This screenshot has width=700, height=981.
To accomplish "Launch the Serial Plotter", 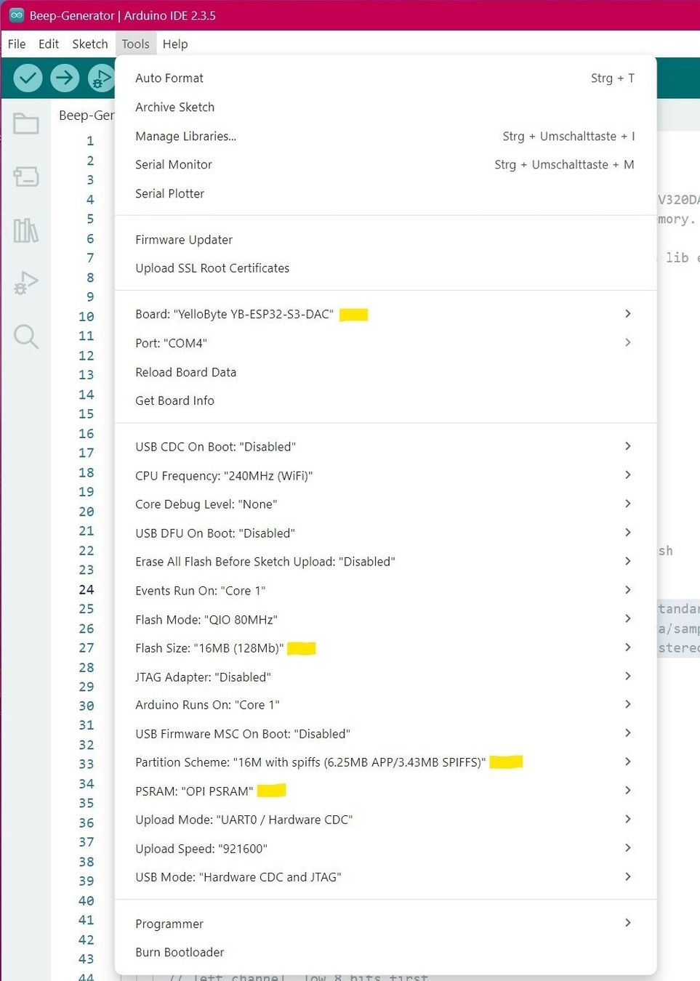I will 385,194.
